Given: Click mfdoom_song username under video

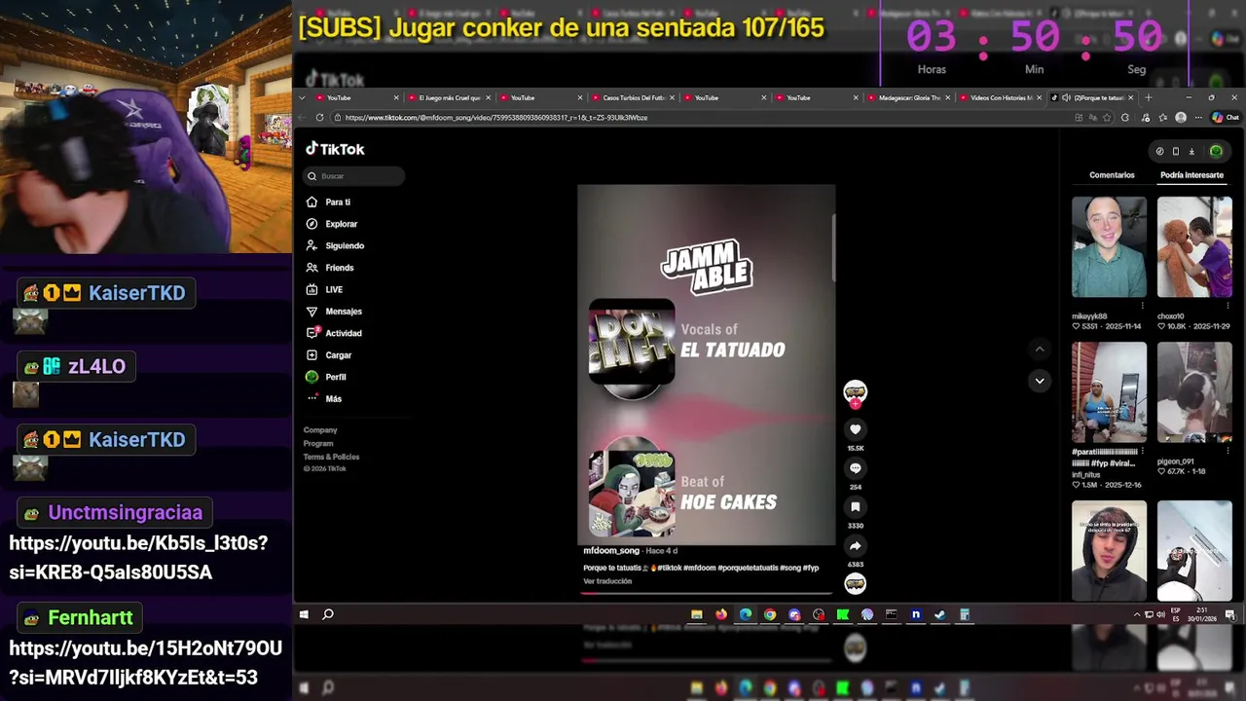Looking at the screenshot, I should click(611, 551).
